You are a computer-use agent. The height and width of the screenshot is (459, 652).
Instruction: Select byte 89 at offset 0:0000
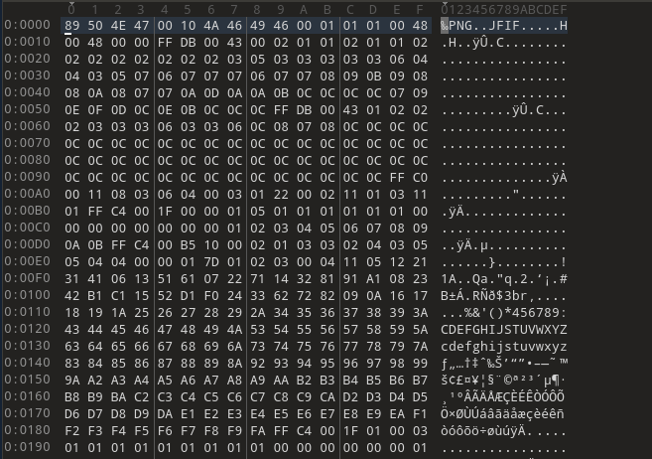(x=71, y=26)
